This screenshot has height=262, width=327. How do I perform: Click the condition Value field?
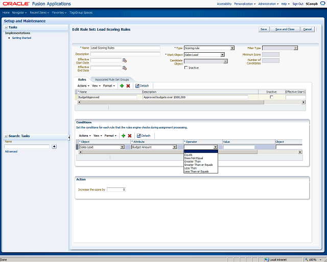pos(239,147)
